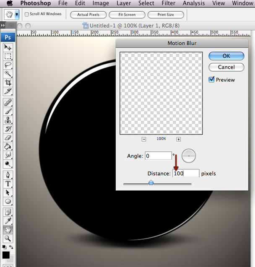Zoom out the Motion Blur preview
The height and width of the screenshot is (267, 255).
(x=144, y=139)
